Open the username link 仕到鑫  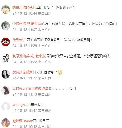tap(17, 40)
